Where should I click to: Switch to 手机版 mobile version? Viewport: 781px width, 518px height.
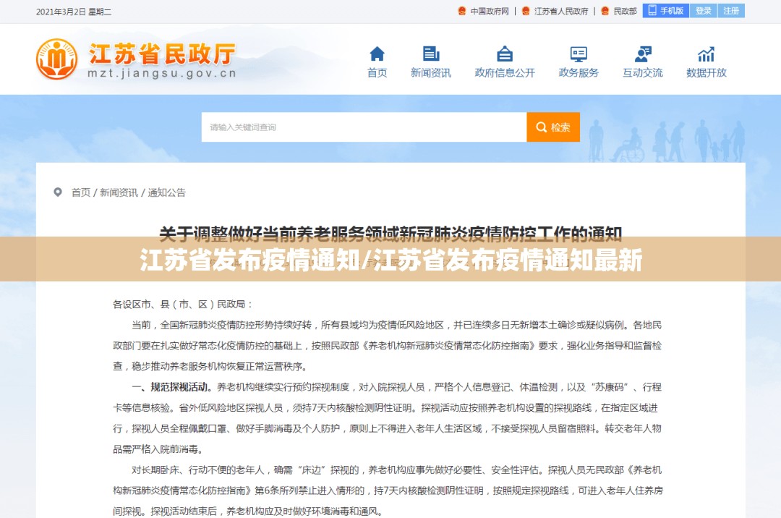[666, 11]
